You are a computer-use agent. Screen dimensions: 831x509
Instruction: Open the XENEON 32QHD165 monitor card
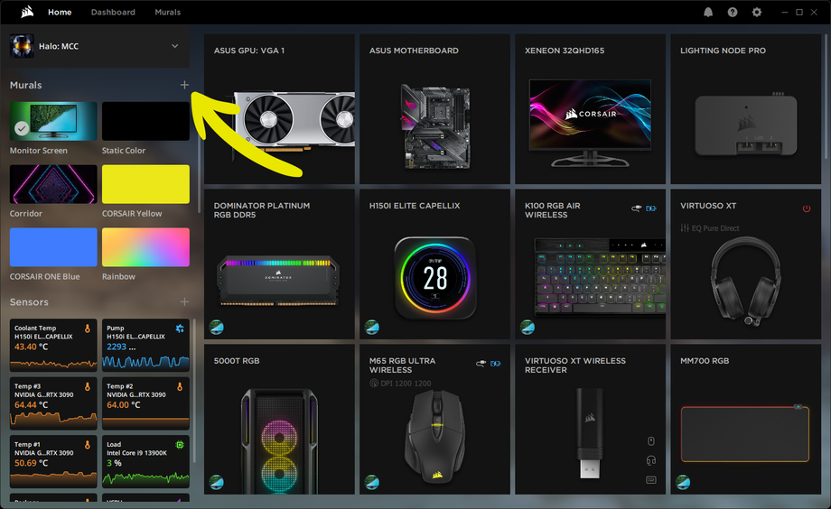(x=591, y=109)
